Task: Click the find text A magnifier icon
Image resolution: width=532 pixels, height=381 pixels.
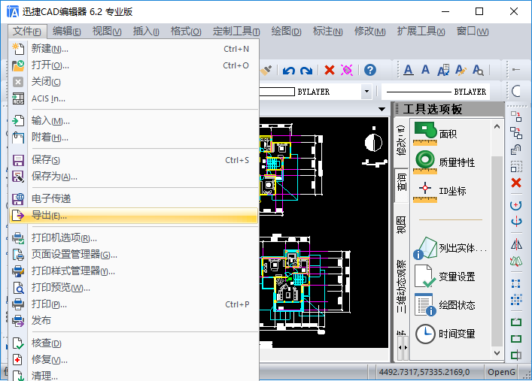Action: [478, 70]
